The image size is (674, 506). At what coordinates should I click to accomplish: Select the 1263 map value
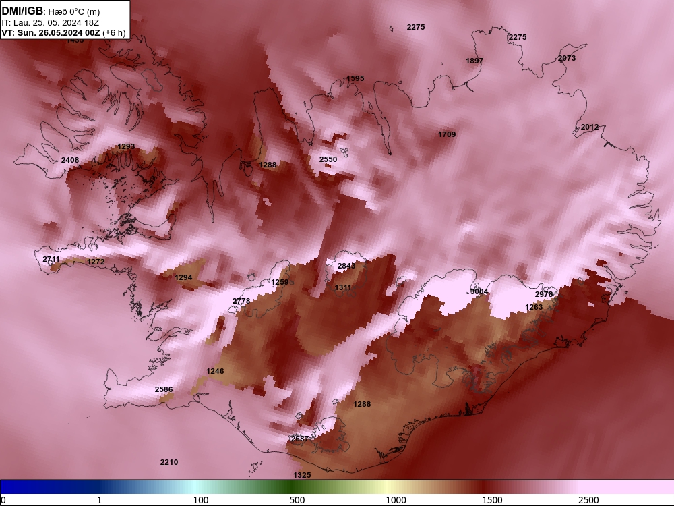coord(534,307)
